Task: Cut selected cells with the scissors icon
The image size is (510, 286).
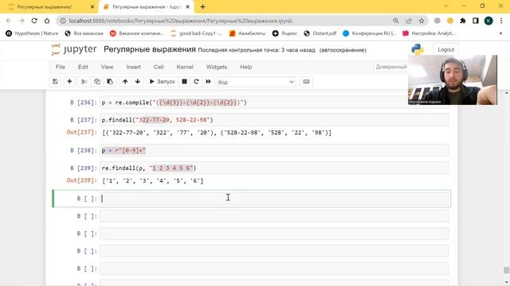Action: 84,82
